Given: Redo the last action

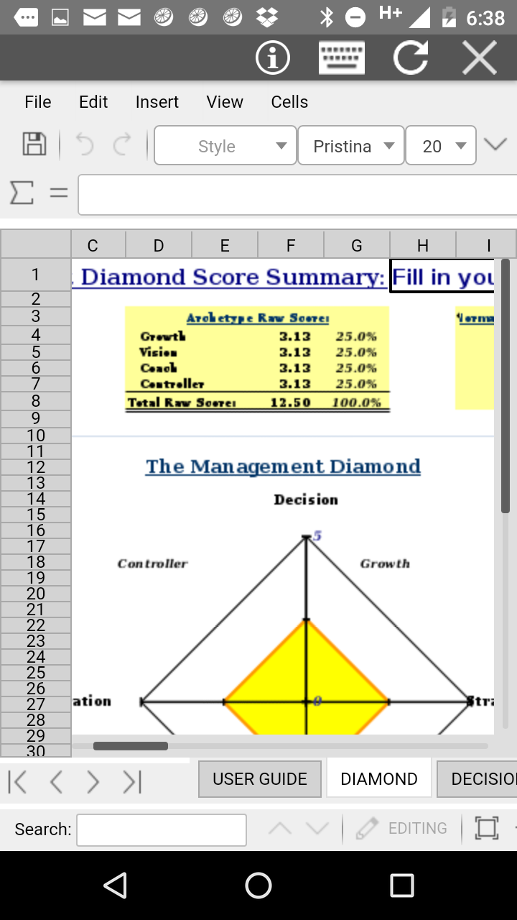Looking at the screenshot, I should 122,144.
